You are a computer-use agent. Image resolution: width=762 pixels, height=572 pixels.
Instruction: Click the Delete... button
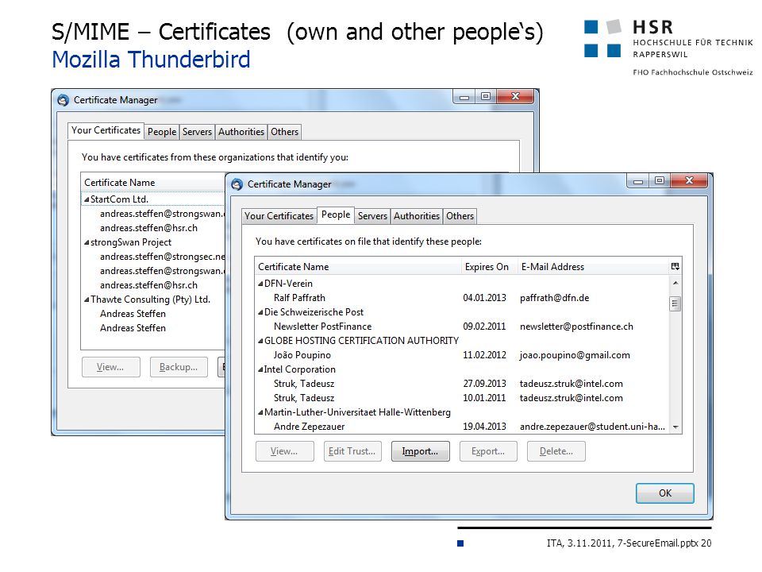[556, 451]
